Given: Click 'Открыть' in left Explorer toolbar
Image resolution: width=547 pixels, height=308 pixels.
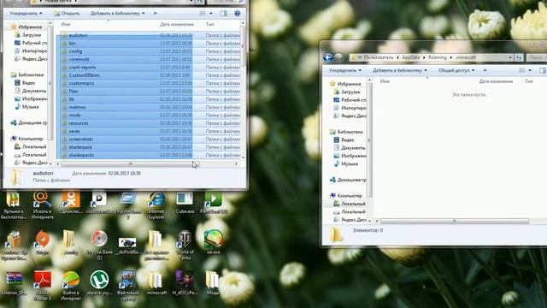Looking at the screenshot, I should coord(67,14).
